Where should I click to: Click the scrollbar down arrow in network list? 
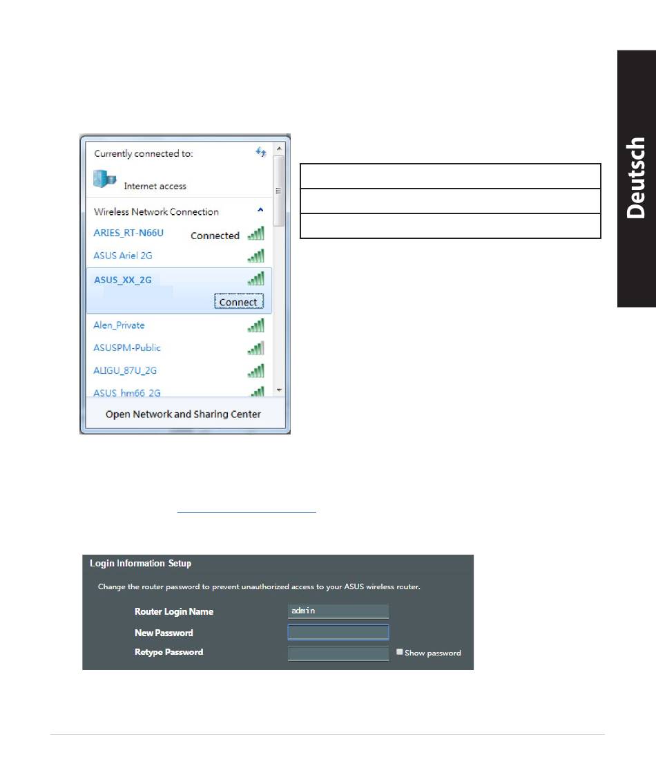[x=279, y=390]
